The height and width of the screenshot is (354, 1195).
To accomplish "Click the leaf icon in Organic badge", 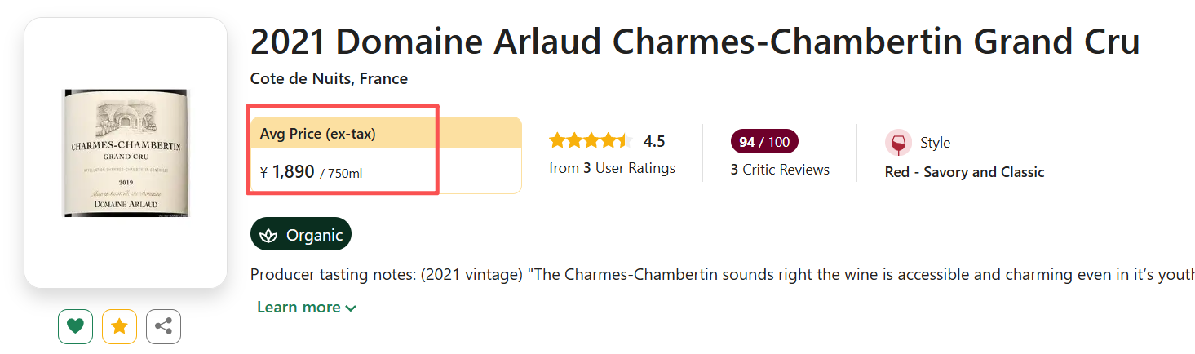I will coord(268,236).
